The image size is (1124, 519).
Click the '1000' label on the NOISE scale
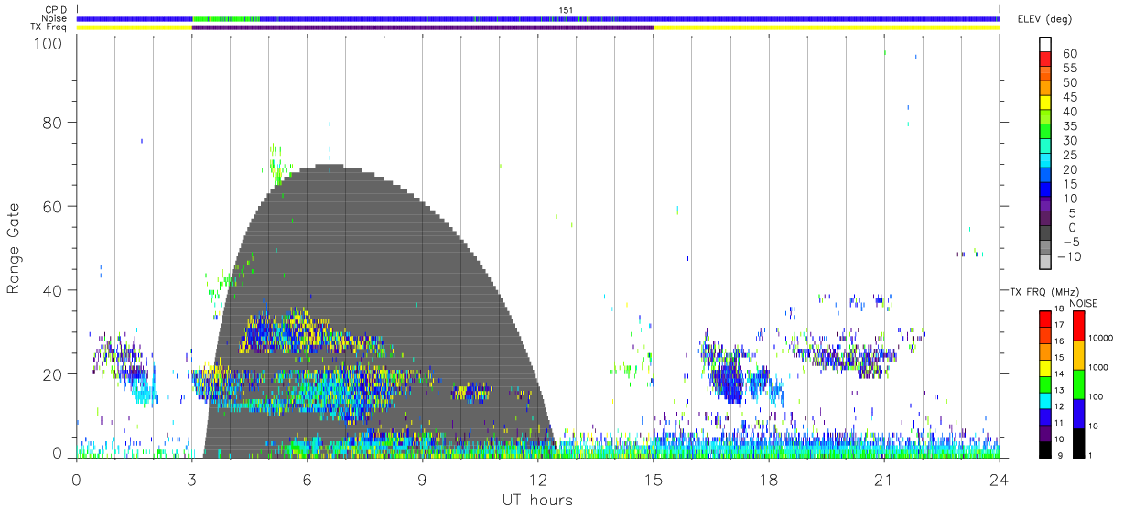pos(1098,367)
